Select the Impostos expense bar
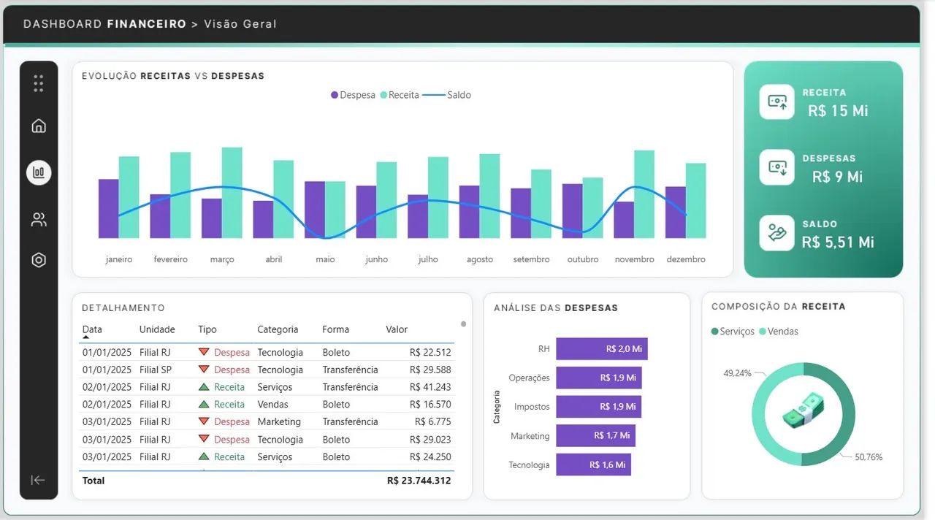Viewport: 935px width, 520px height. tap(598, 406)
